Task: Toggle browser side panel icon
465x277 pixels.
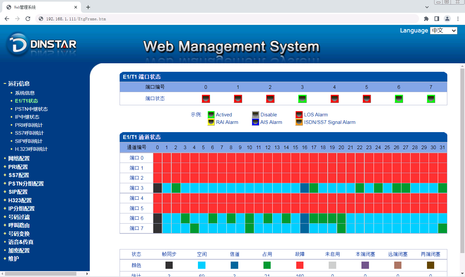Action: pos(437,19)
